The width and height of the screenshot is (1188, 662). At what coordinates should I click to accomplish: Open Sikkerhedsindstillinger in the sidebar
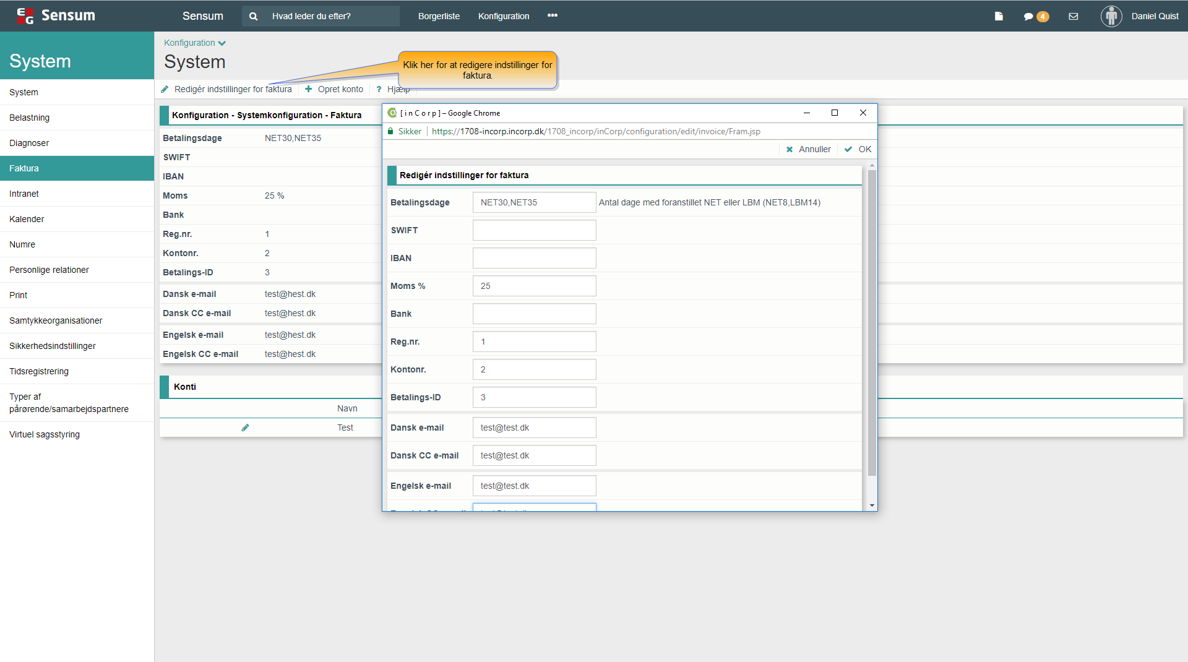[53, 346]
